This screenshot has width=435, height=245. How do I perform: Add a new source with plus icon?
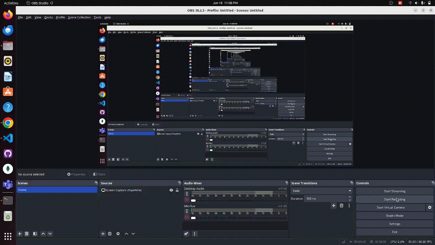(x=103, y=234)
